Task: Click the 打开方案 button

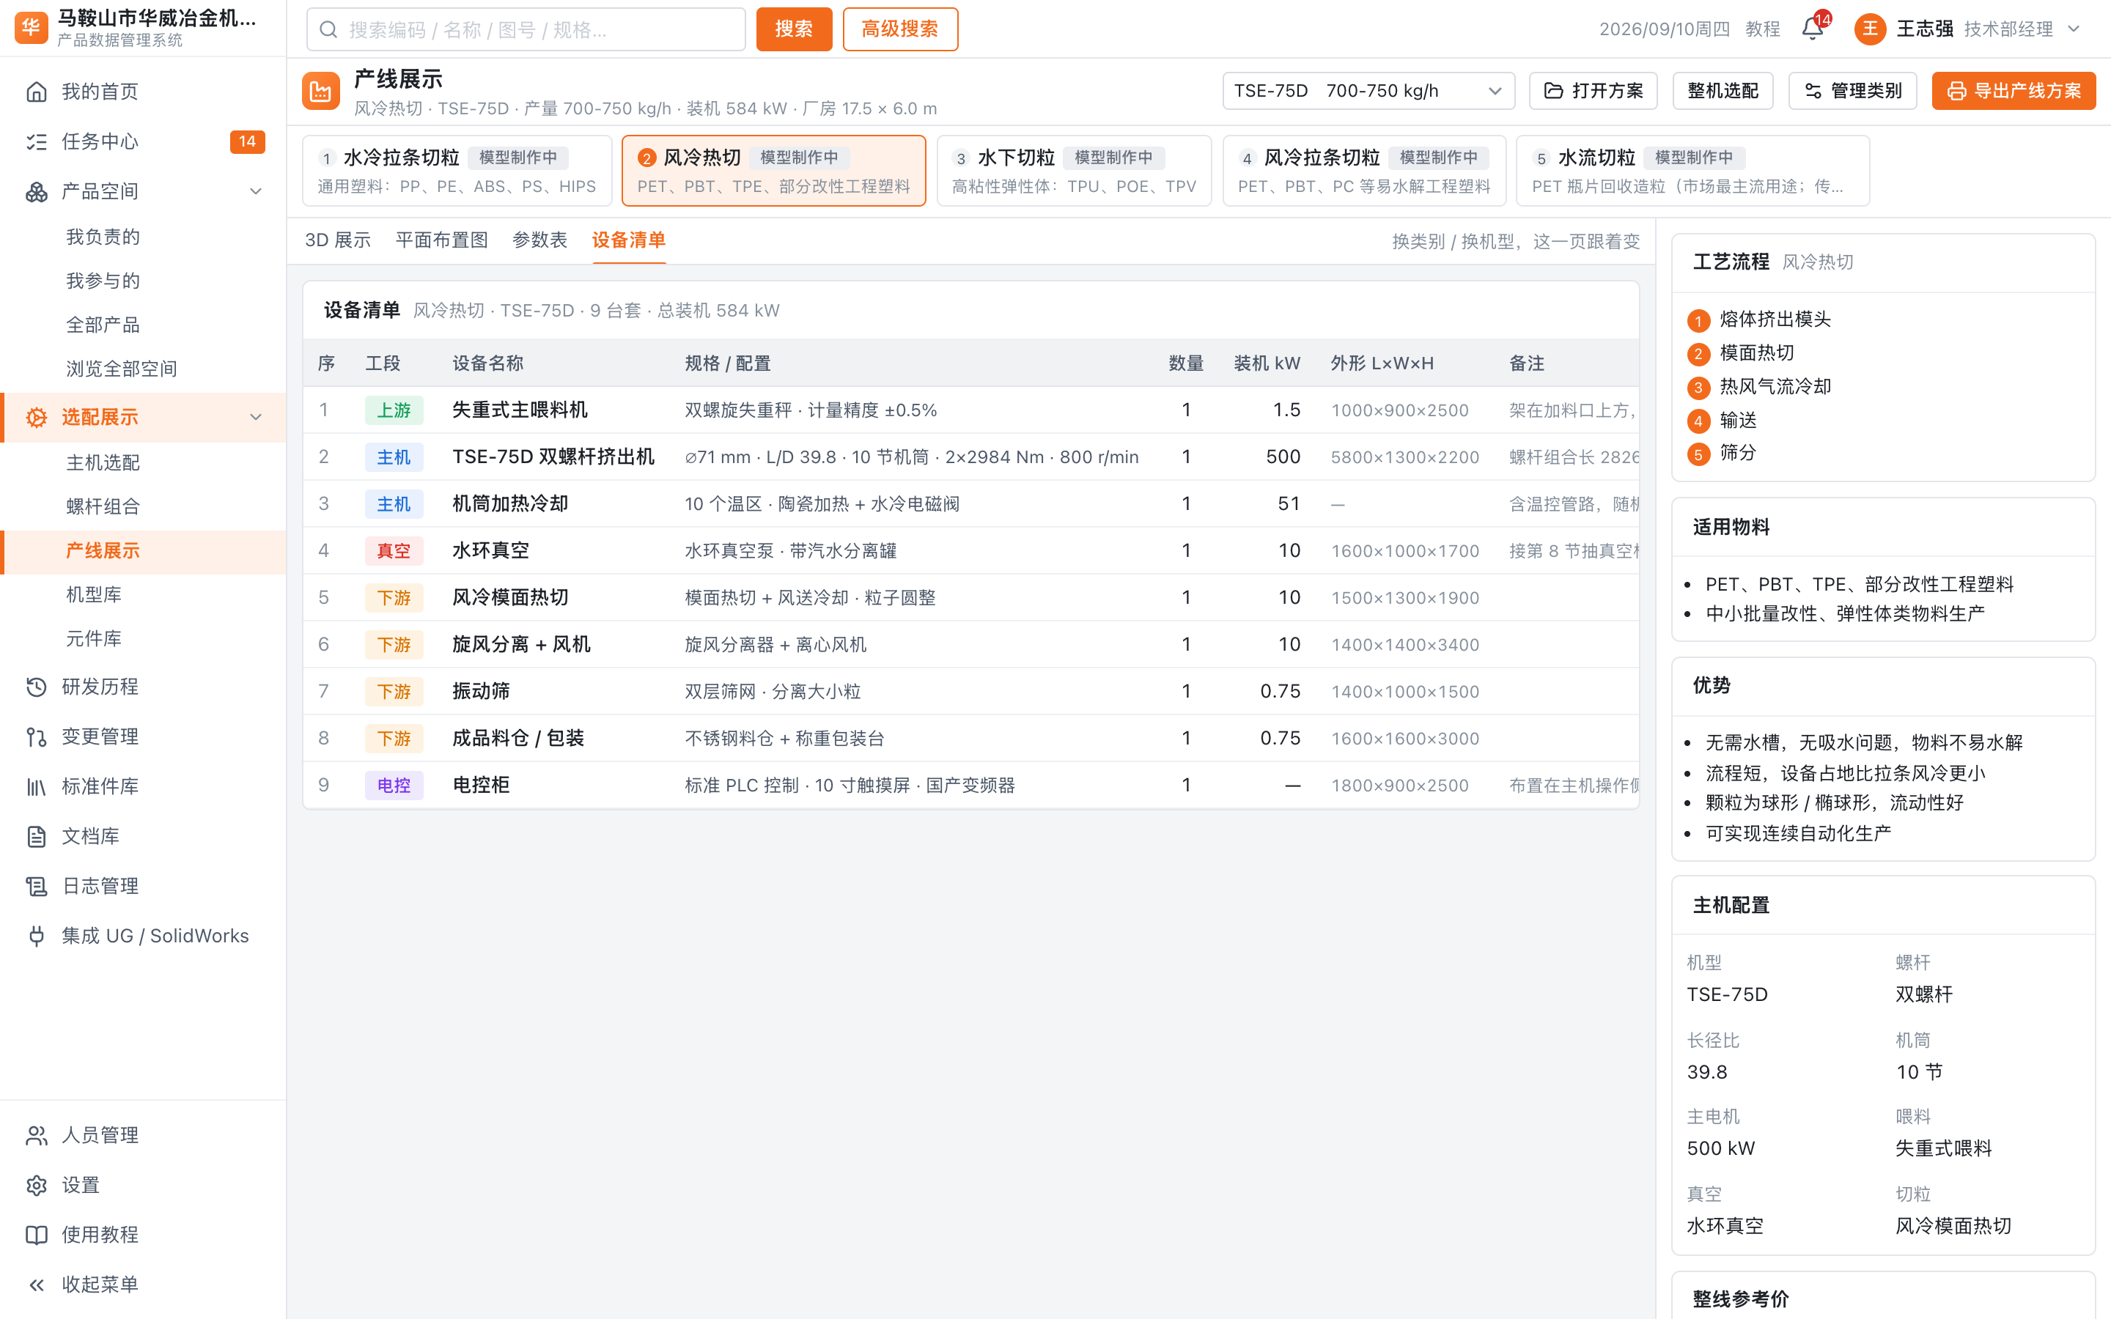Action: 1593,91
